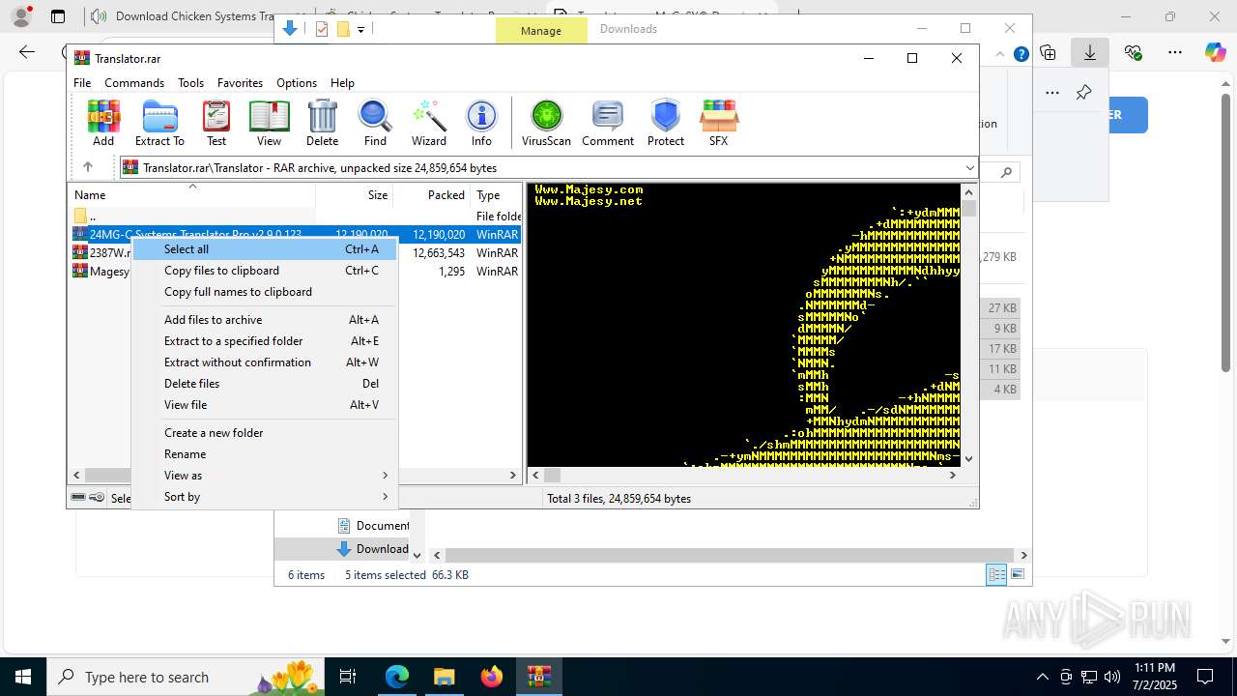1237x696 pixels.
Task: Choose Copy full names to clipboard
Action: [x=265, y=292]
